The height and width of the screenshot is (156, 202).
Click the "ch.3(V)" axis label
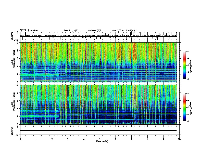coord(12,131)
